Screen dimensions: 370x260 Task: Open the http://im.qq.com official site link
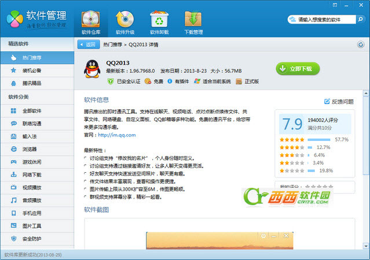click(117, 135)
